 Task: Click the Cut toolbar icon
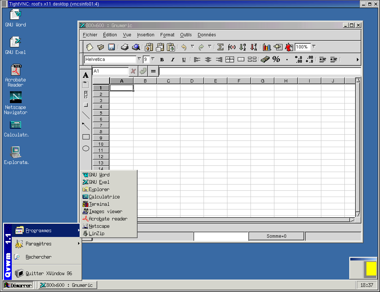click(x=149, y=47)
